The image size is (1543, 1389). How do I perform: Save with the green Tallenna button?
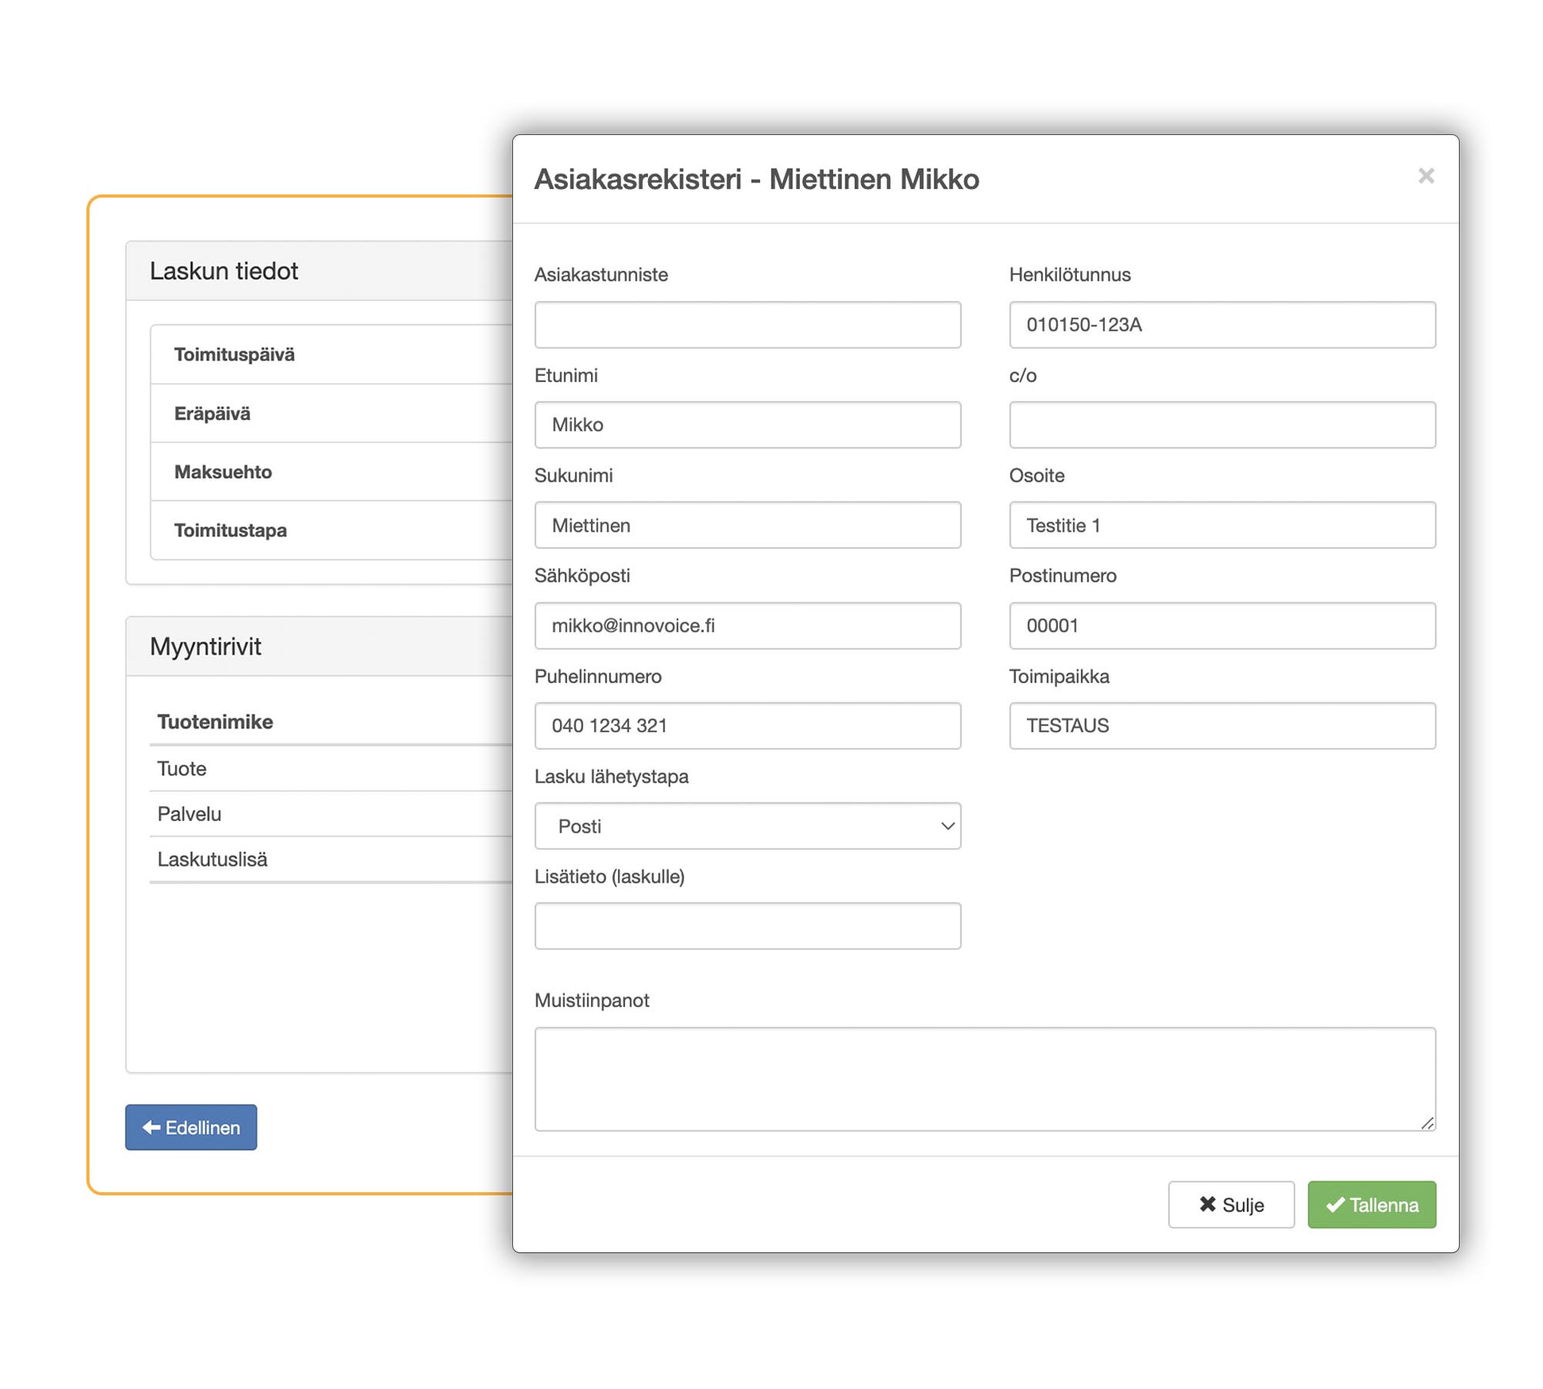pos(1371,1205)
